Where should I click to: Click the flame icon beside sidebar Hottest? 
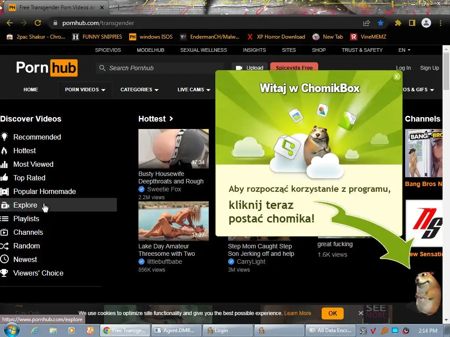(4, 151)
